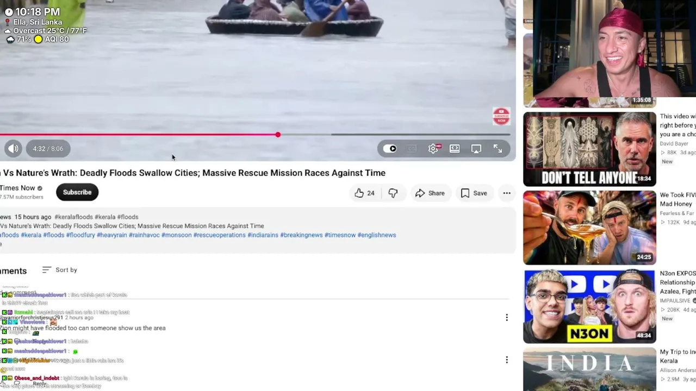Click the 24 likes count

(x=370, y=193)
